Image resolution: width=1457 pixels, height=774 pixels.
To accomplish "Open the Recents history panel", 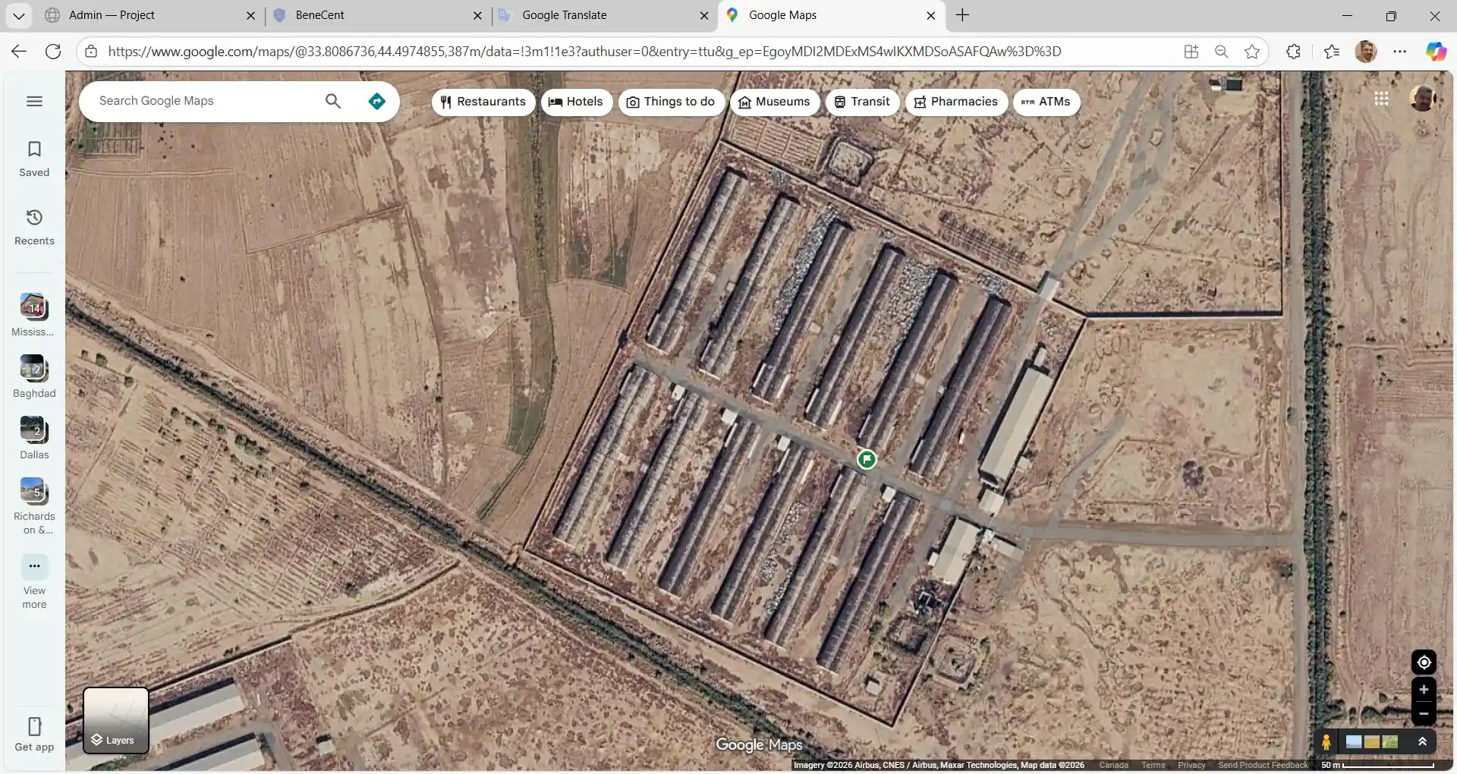I will point(34,227).
